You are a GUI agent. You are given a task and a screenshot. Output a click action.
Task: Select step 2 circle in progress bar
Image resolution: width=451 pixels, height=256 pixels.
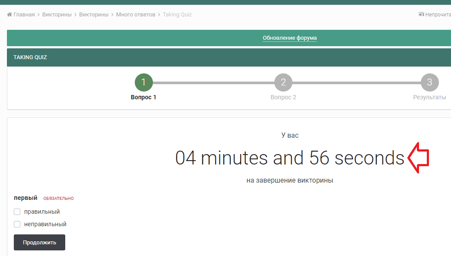[283, 82]
